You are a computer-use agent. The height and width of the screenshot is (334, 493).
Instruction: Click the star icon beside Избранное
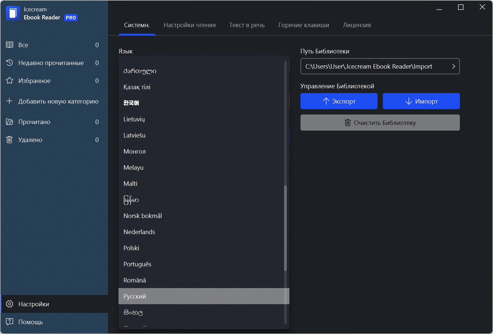(x=10, y=81)
